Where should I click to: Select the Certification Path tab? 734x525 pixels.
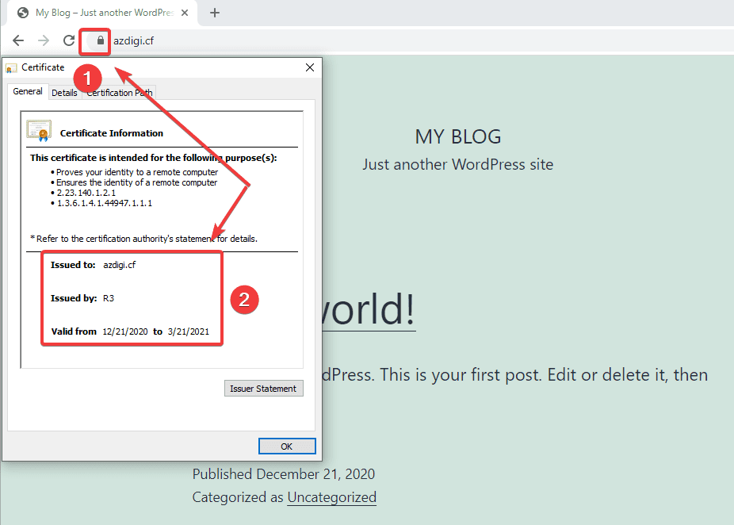pyautogui.click(x=120, y=93)
